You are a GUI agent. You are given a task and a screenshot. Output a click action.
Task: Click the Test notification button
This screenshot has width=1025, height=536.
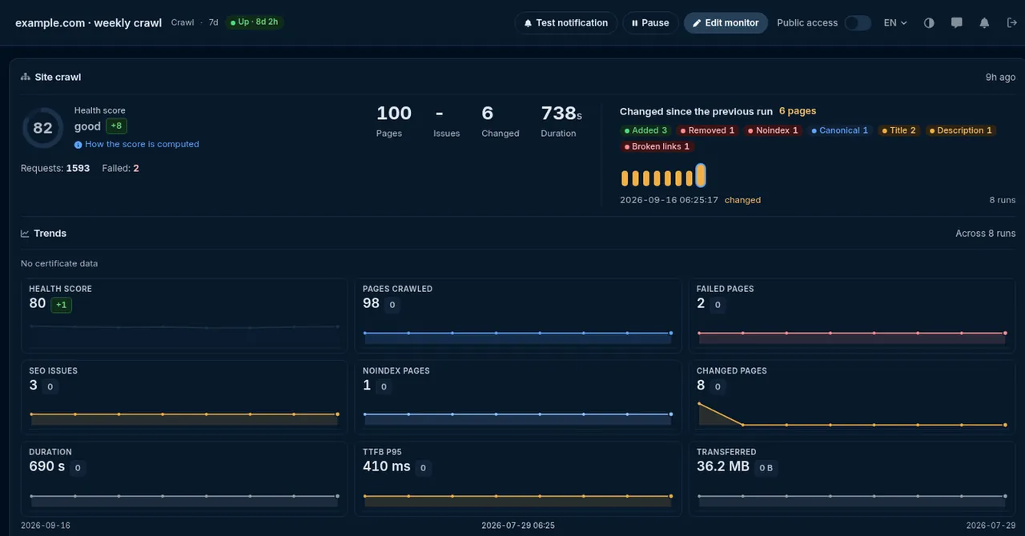coord(566,23)
